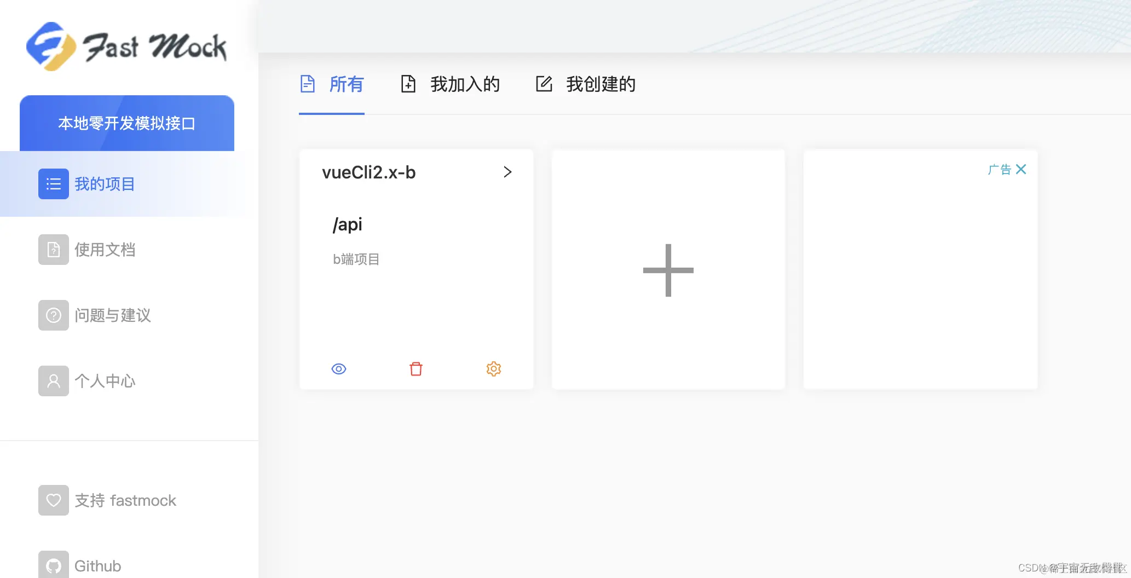Switch to the 我创建的 tab

click(x=601, y=84)
